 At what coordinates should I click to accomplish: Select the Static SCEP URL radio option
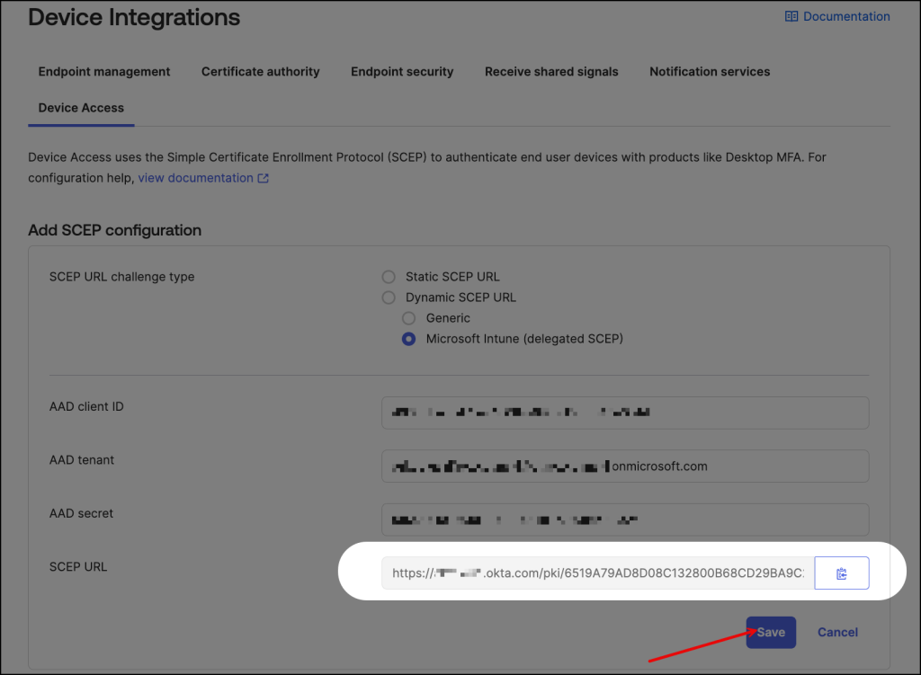(x=389, y=277)
